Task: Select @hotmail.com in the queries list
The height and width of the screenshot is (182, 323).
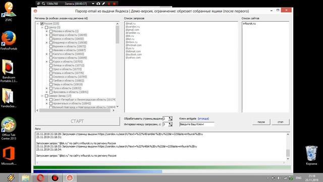Action: [133, 45]
